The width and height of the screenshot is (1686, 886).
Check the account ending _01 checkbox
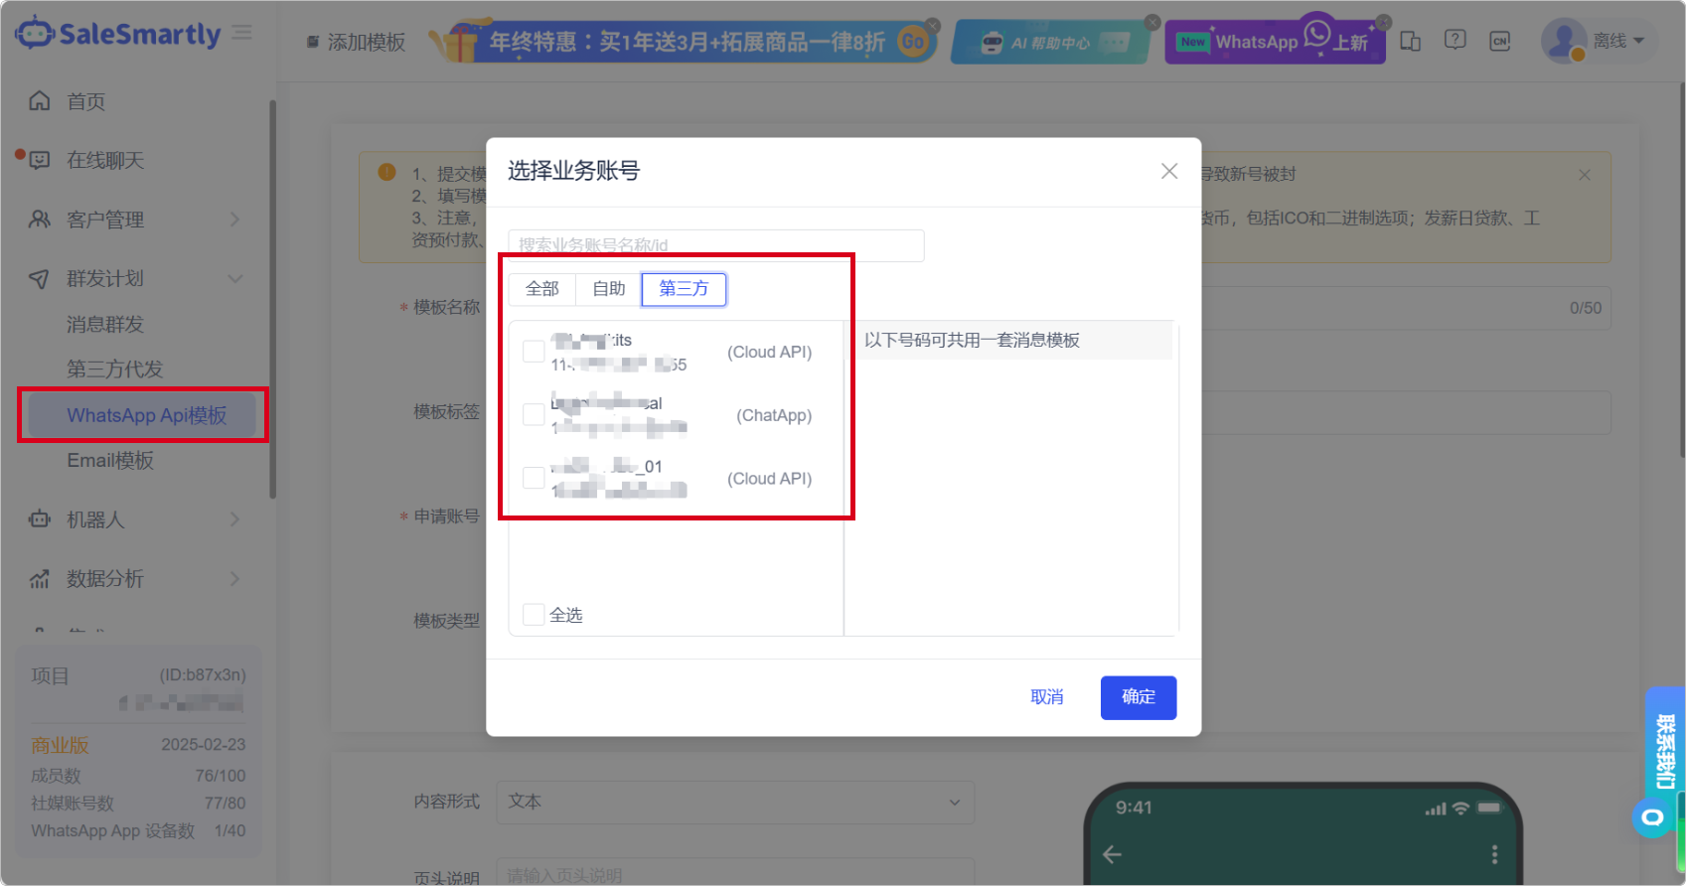click(534, 478)
